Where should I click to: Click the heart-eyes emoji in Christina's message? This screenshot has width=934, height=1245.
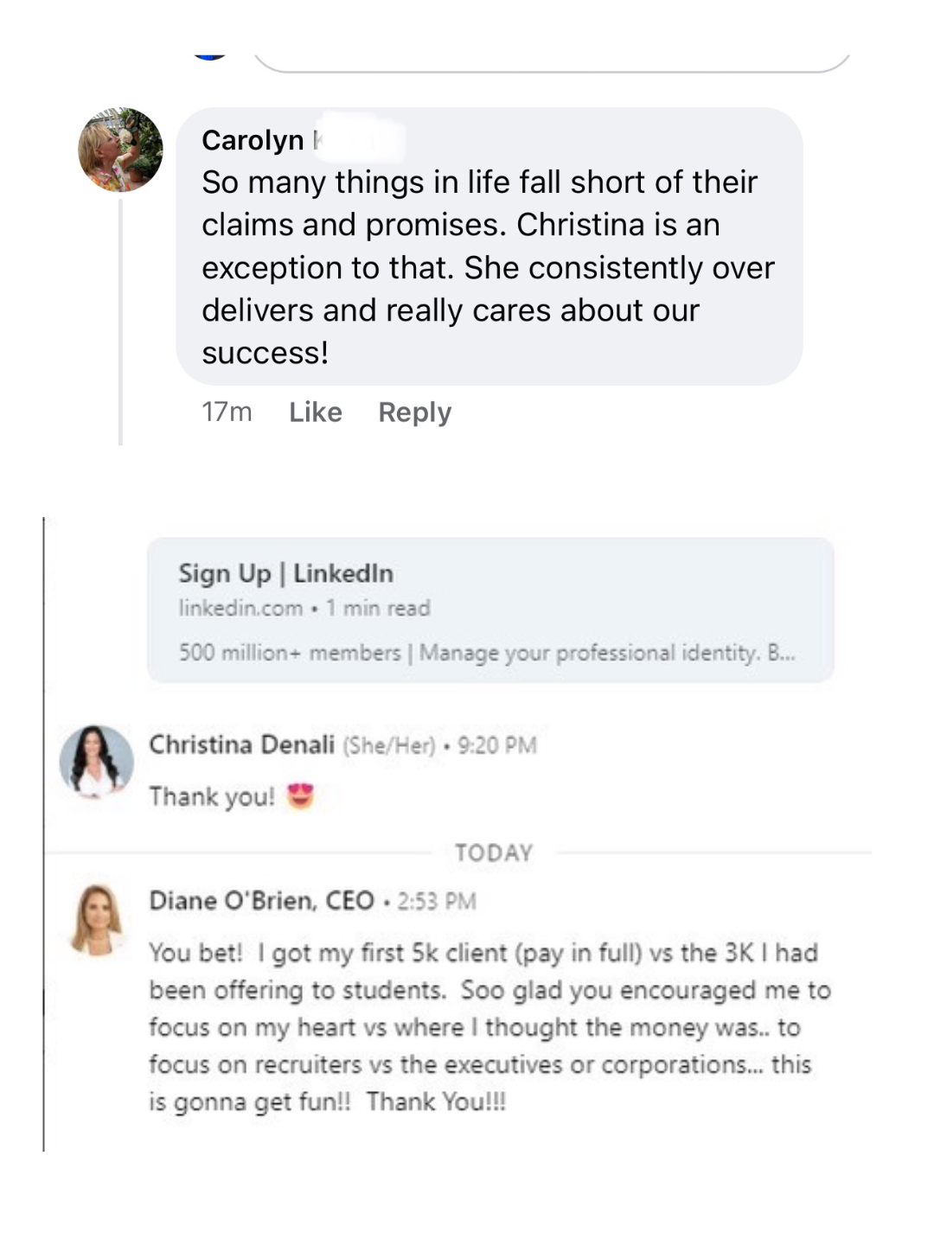[x=300, y=795]
